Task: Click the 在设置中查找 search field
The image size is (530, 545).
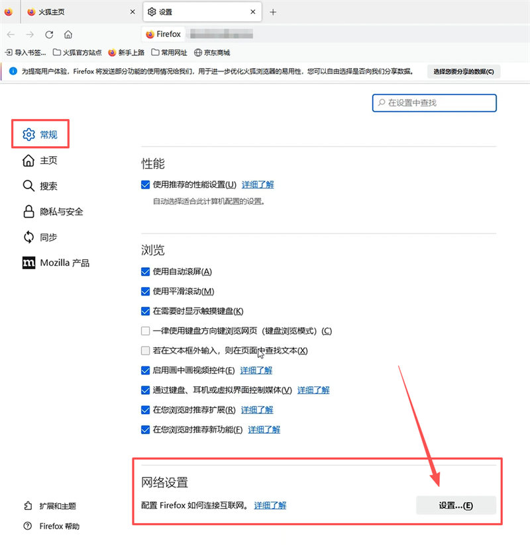Action: click(x=434, y=103)
